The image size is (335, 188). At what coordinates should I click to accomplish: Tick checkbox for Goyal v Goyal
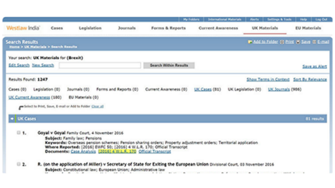pyautogui.click(x=19, y=133)
